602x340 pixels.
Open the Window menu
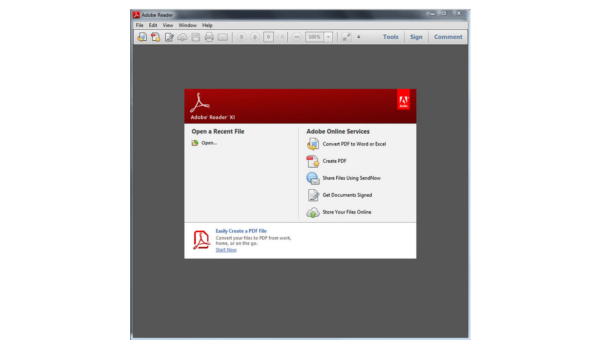[187, 25]
